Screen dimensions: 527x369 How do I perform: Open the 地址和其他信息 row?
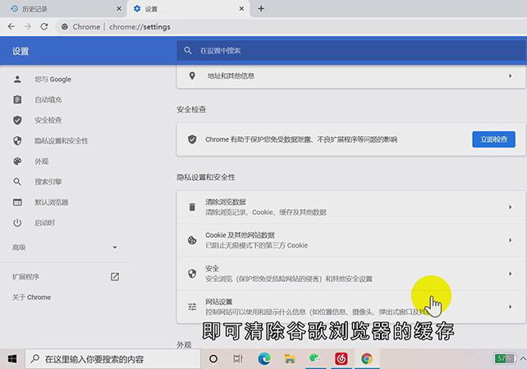351,76
